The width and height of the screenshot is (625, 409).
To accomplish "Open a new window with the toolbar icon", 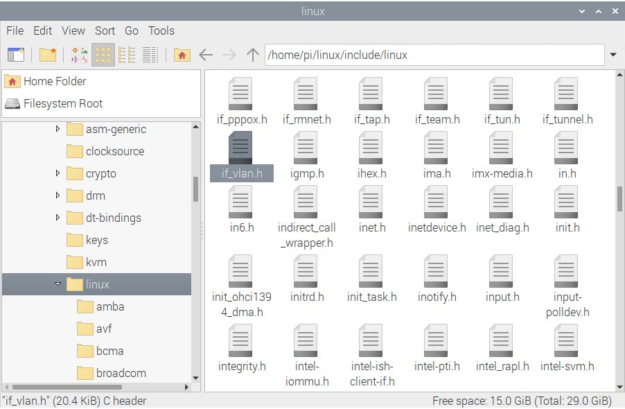I will [x=15, y=55].
